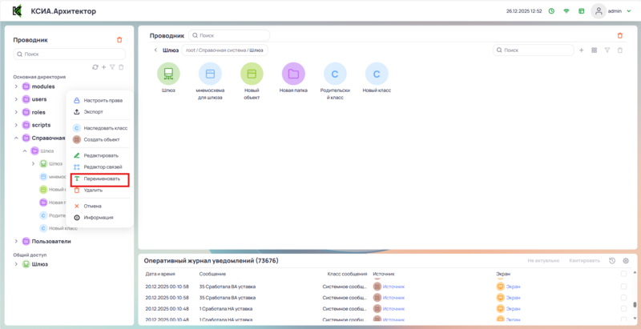641x329 pixels.
Task: Open notification journal settings gear
Action: click(626, 261)
